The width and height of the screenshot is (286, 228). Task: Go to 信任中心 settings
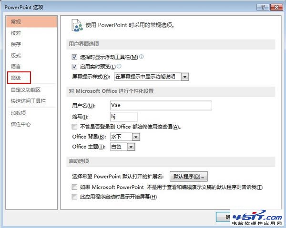coord(20,124)
